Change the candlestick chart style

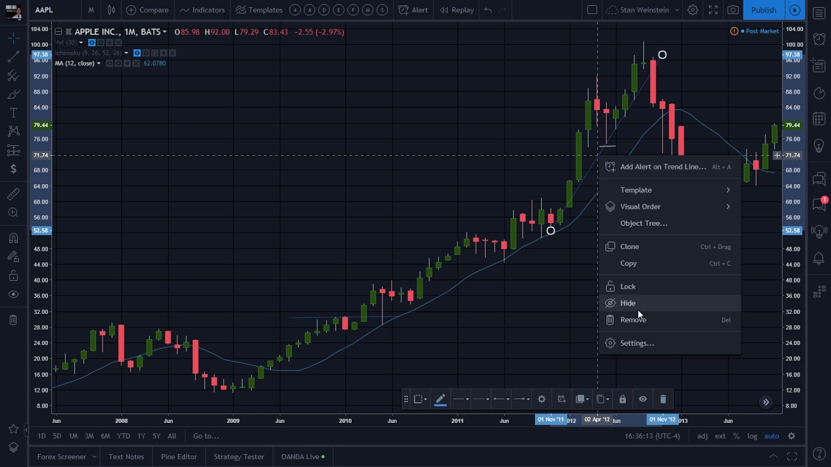(111, 10)
